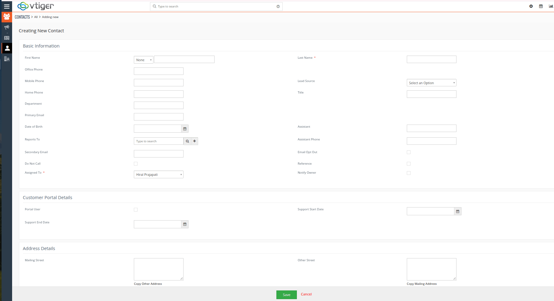
Task: Click the Office Phone field
Action: (159, 71)
